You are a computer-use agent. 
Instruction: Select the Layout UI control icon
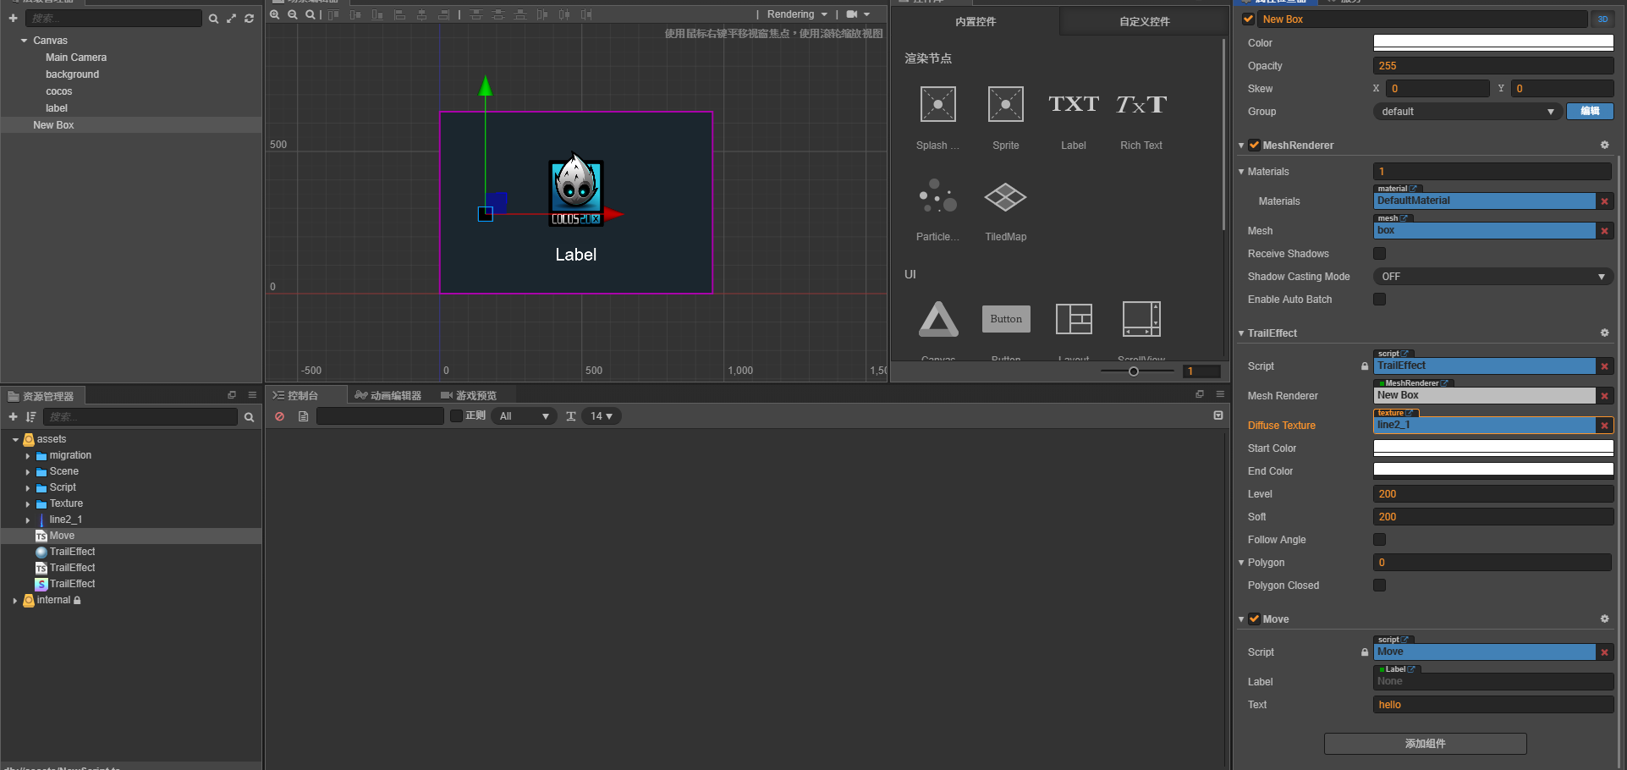[1074, 319]
